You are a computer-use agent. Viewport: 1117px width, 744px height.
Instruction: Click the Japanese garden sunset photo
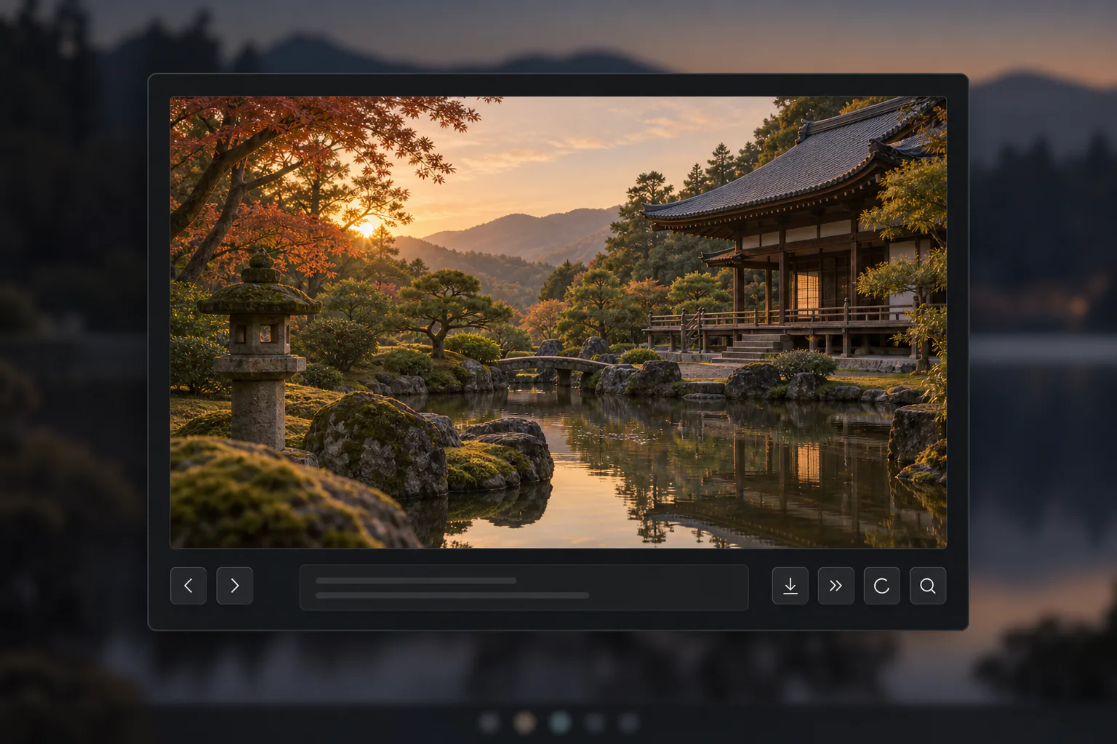[x=558, y=323]
